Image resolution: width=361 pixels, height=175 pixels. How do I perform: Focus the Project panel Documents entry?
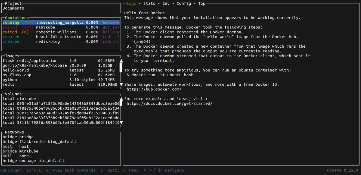[13, 8]
